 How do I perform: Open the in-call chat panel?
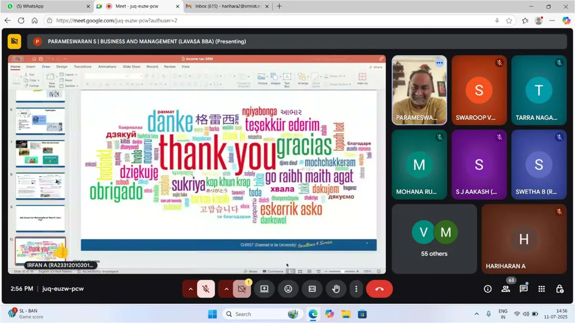(x=524, y=289)
